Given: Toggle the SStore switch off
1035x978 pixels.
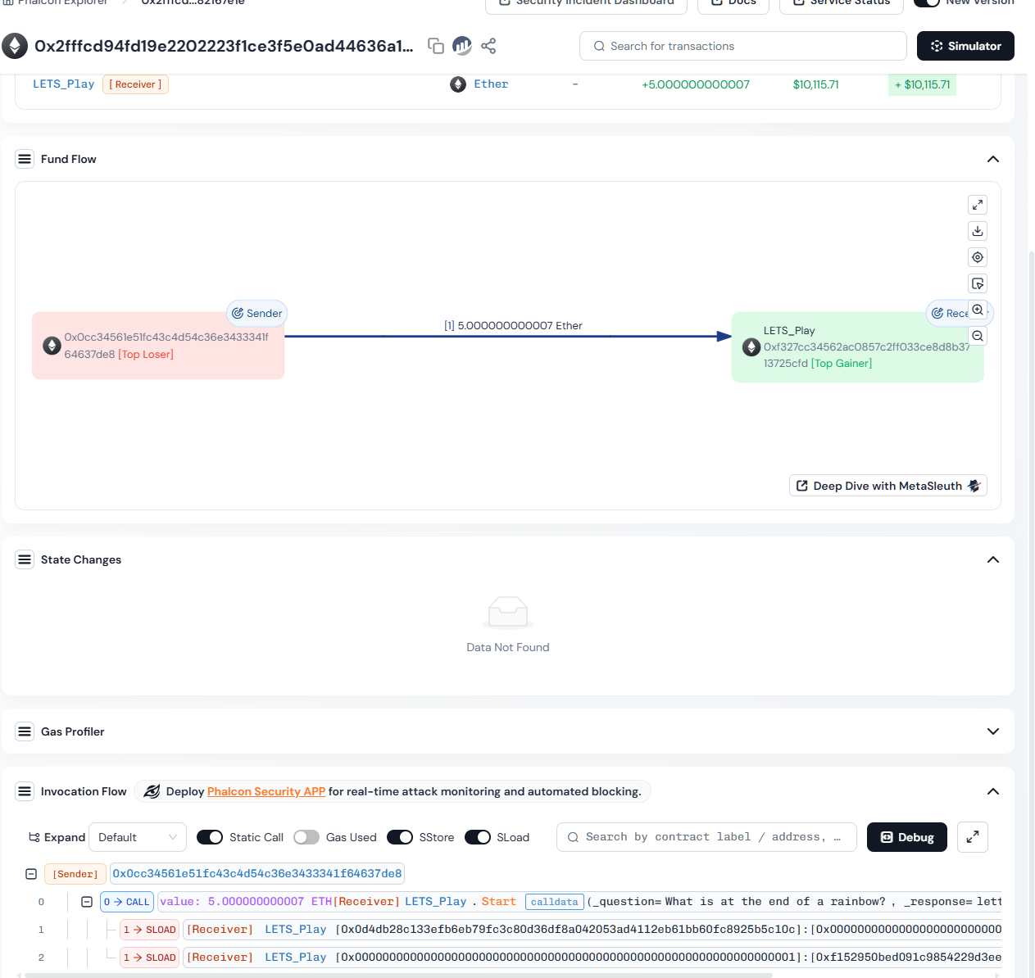Looking at the screenshot, I should pos(400,837).
